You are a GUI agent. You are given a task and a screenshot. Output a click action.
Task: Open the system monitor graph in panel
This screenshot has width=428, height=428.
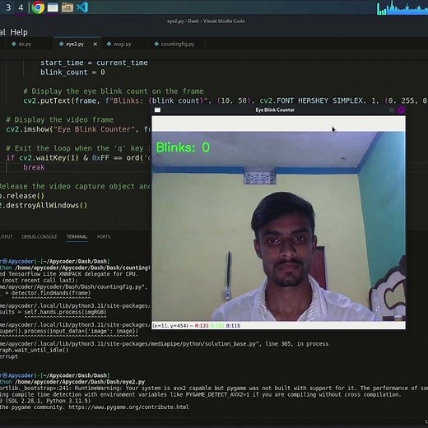coord(402,7)
